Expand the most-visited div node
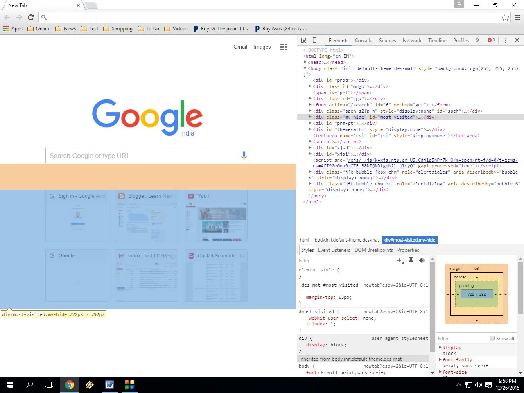Screen dimensions: 524x393 pos(310,117)
